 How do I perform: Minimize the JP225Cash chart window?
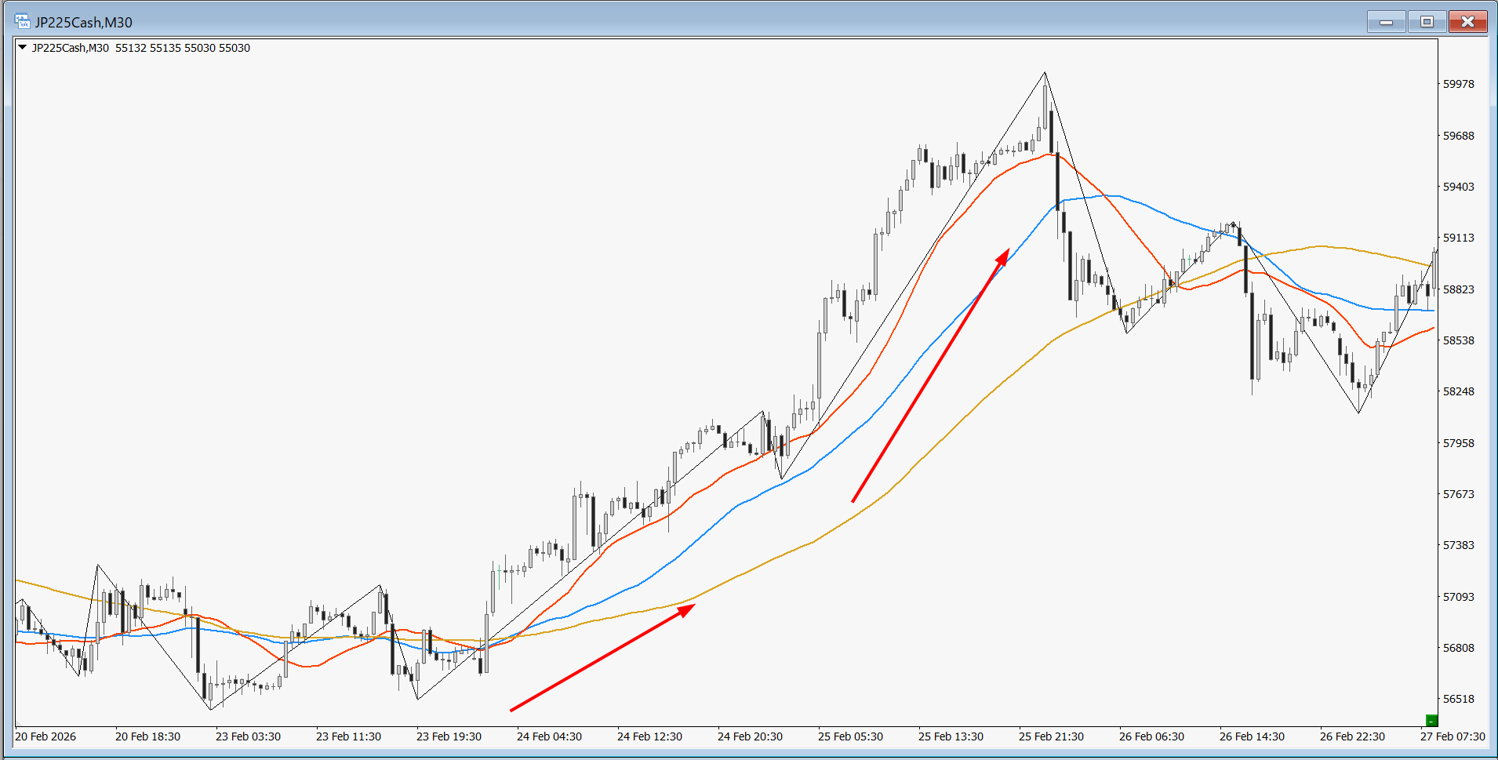[1386, 22]
